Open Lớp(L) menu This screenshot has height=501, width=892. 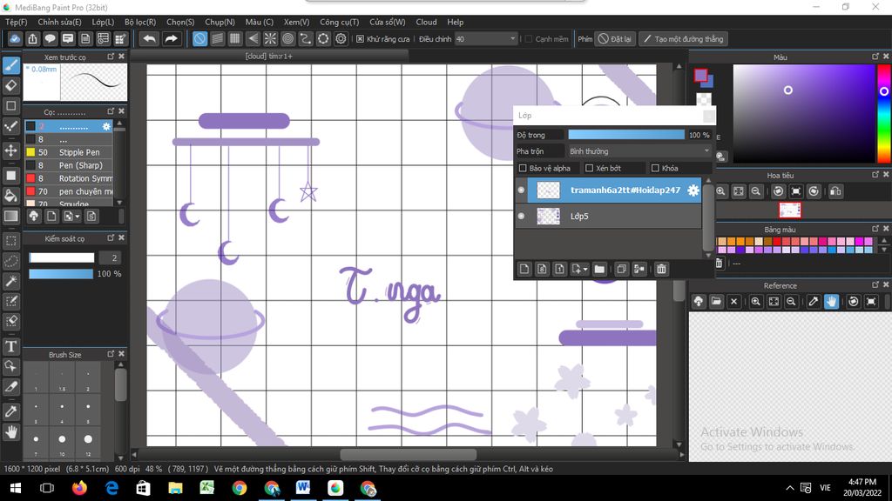tap(103, 22)
